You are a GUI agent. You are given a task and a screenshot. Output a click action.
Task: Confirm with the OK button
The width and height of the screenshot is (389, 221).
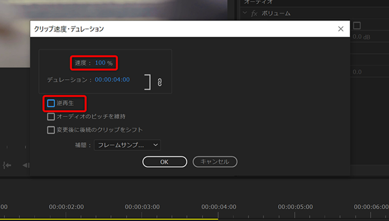tap(165, 162)
